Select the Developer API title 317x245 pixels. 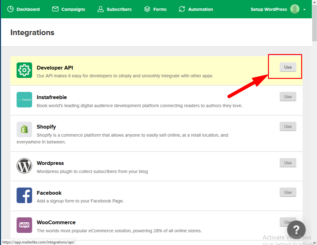pyautogui.click(x=55, y=68)
